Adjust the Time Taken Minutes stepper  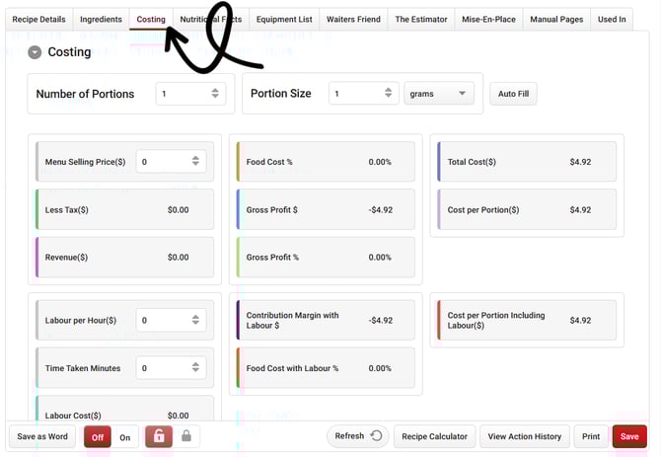[x=195, y=368]
